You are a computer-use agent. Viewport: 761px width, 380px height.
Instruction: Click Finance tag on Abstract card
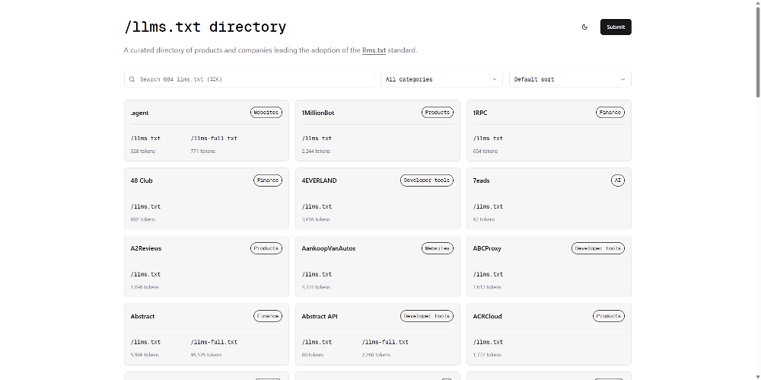[268, 316]
